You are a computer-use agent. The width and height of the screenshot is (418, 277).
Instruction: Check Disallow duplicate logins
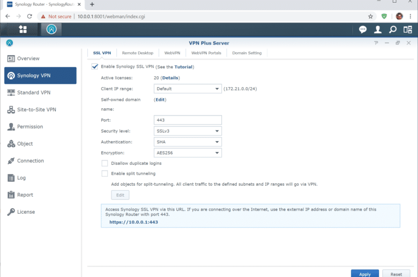pyautogui.click(x=104, y=163)
